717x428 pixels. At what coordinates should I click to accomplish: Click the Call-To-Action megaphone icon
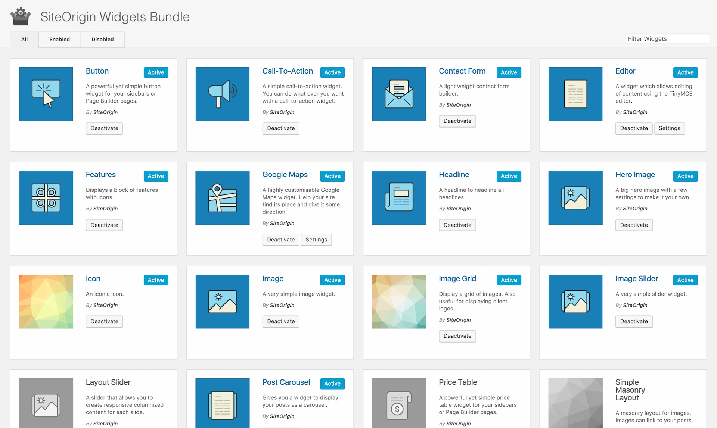223,94
